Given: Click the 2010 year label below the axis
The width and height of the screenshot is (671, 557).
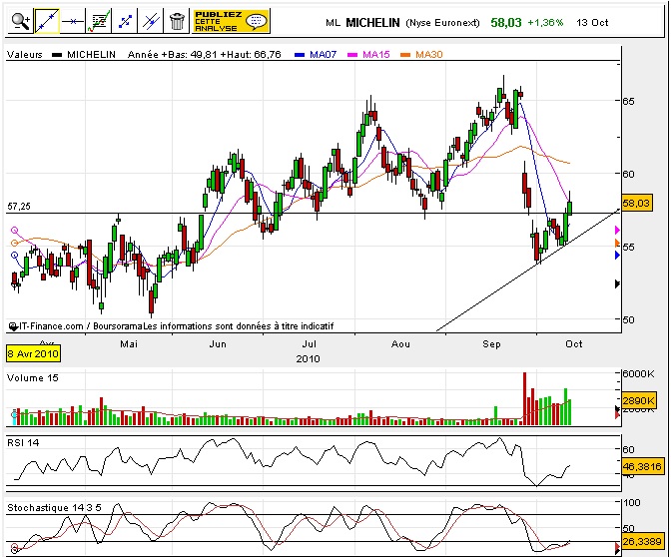Looking at the screenshot, I should [308, 359].
